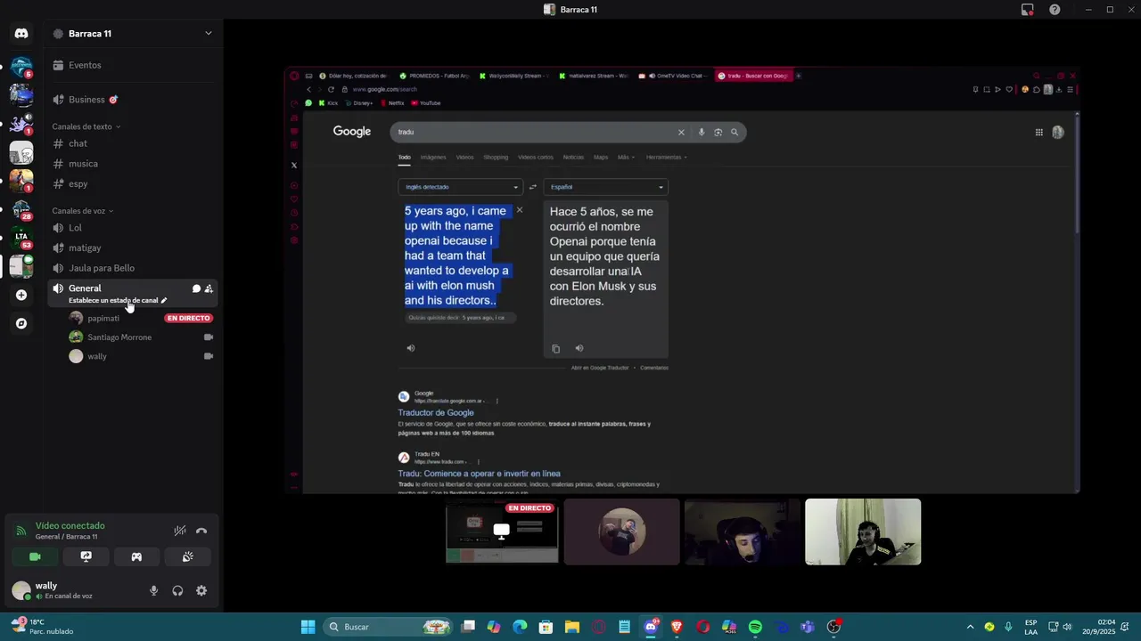The height and width of the screenshot is (641, 1141).
Task: Open the espy text channel
Action: [134, 184]
